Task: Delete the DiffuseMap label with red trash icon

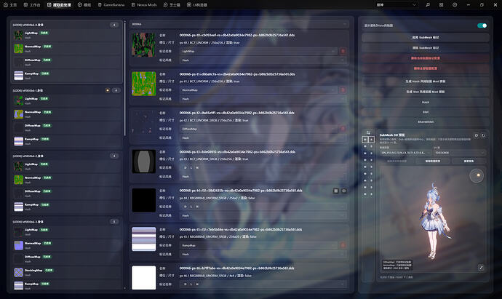Action: [343, 129]
